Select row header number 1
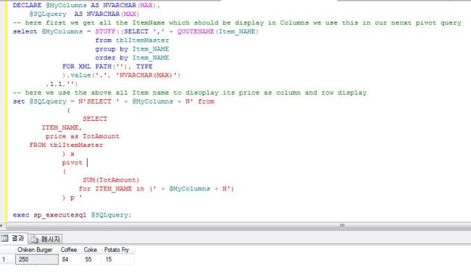The image size is (471, 278). (x=7, y=259)
